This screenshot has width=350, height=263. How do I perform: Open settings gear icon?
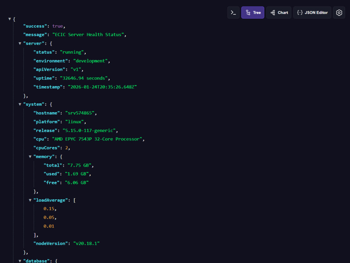coord(339,13)
